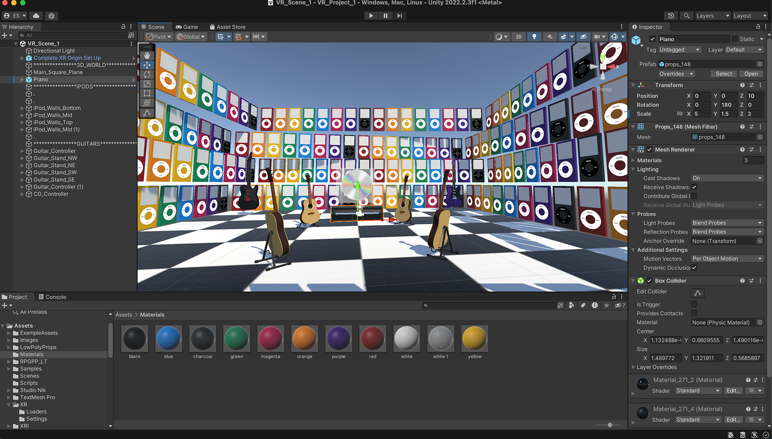Toggle 2D view mode button

point(519,37)
